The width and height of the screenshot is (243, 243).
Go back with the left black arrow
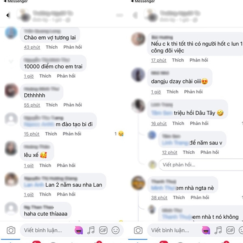pos(8,15)
